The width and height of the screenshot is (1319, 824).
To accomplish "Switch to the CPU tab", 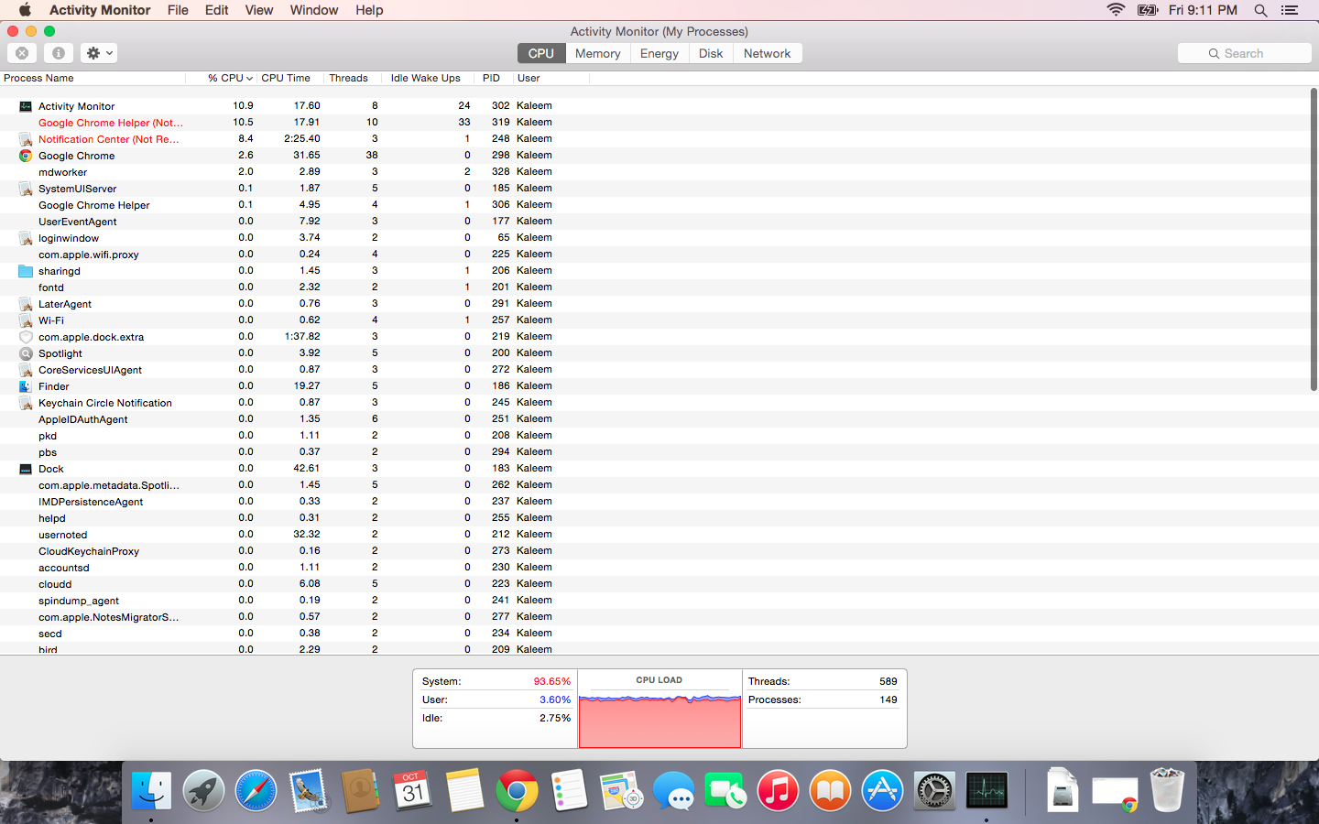I will [x=540, y=53].
